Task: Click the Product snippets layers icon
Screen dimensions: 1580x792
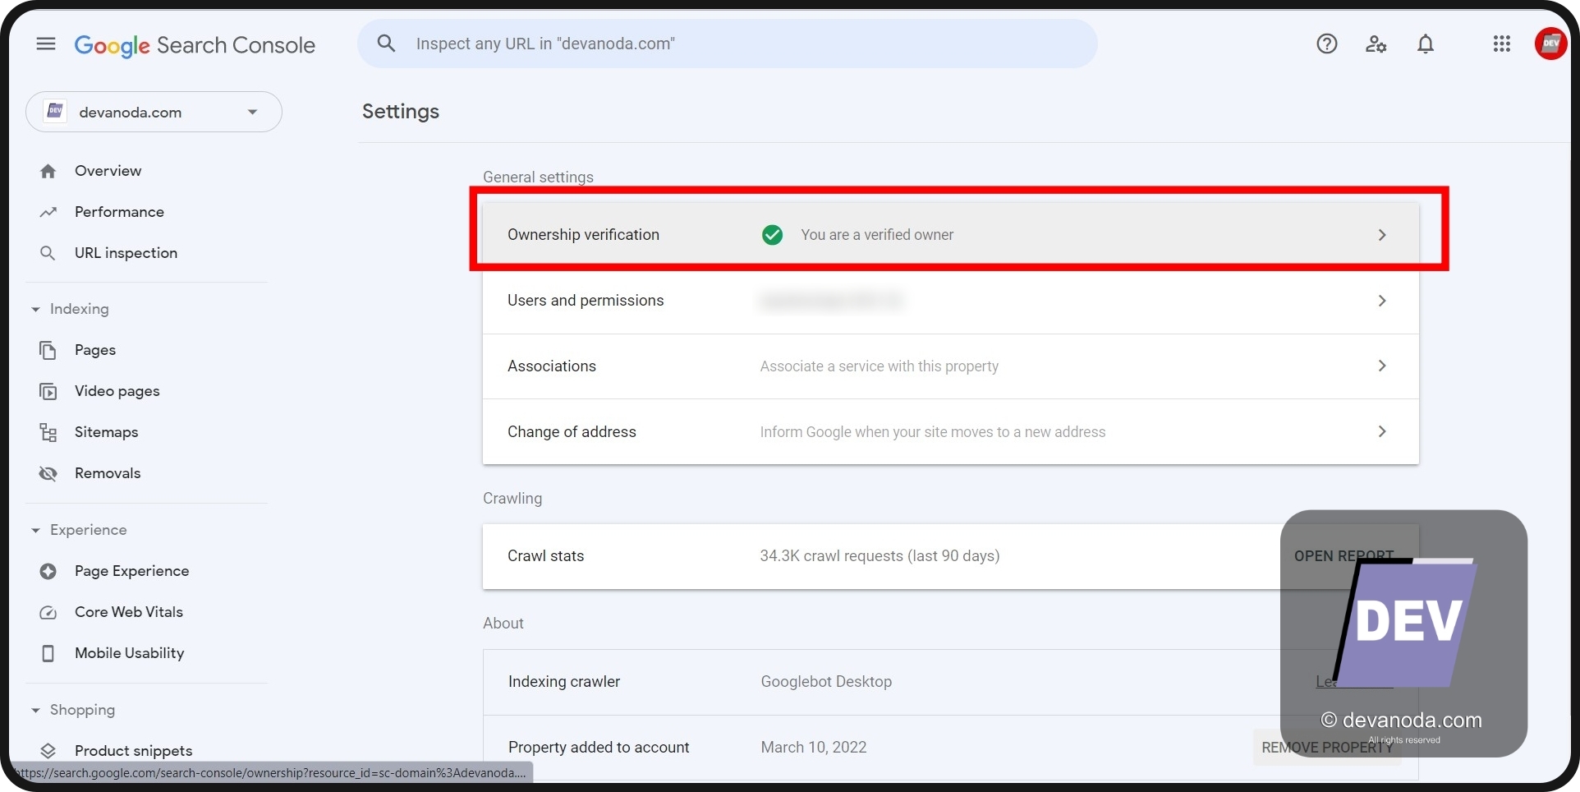Action: pos(48,750)
